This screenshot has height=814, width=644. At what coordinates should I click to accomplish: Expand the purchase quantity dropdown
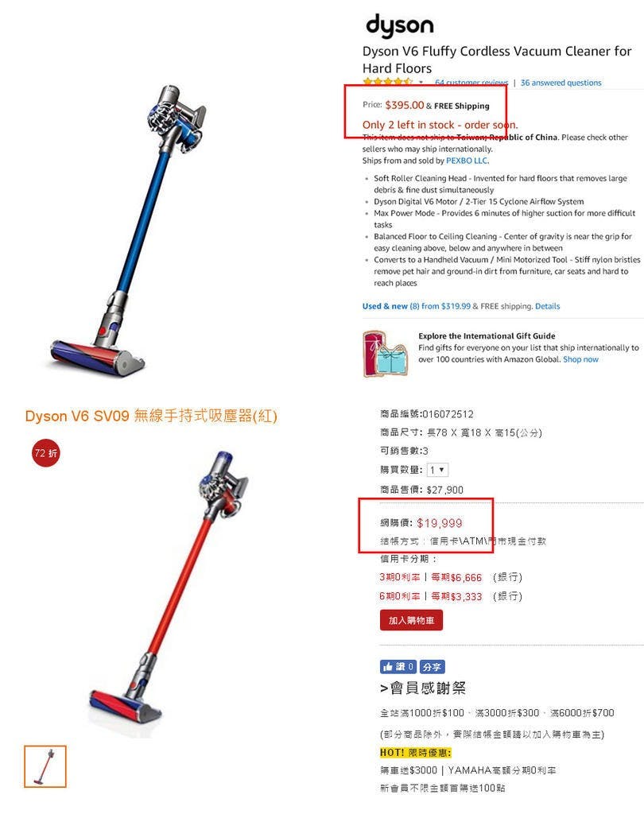(x=437, y=470)
